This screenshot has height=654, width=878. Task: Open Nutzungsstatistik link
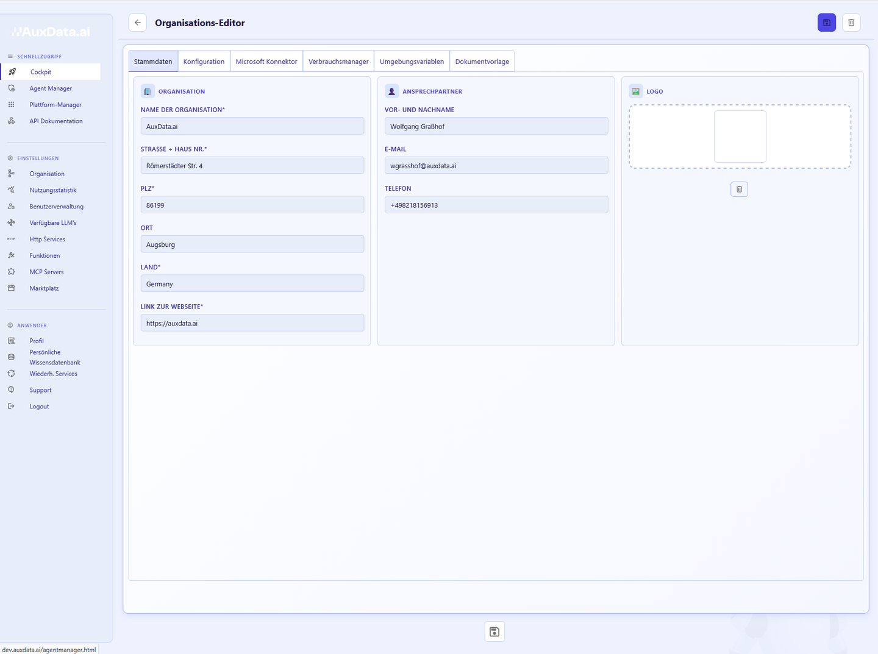click(53, 190)
